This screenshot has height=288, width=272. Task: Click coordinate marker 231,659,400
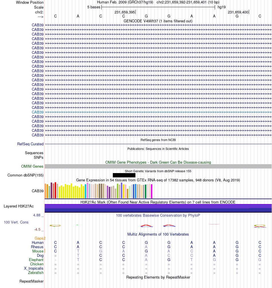pyautogui.click(x=238, y=12)
